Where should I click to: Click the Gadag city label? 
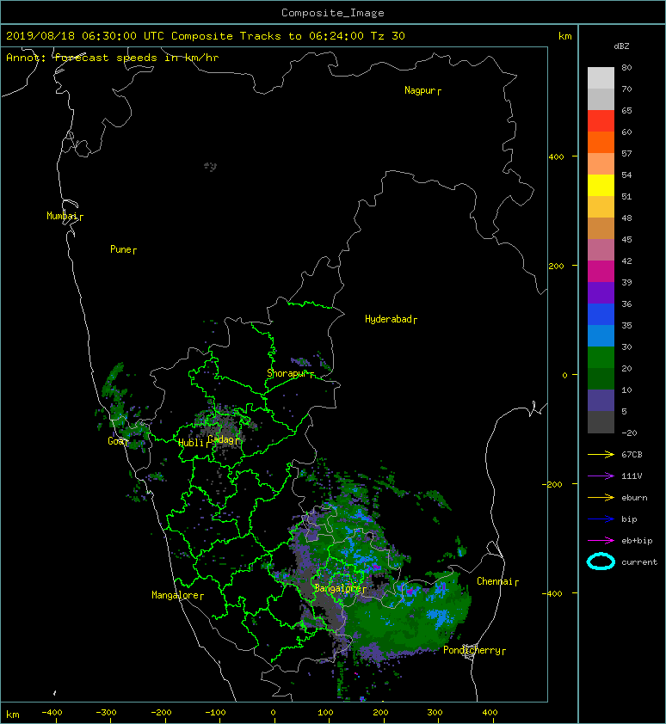tap(222, 439)
